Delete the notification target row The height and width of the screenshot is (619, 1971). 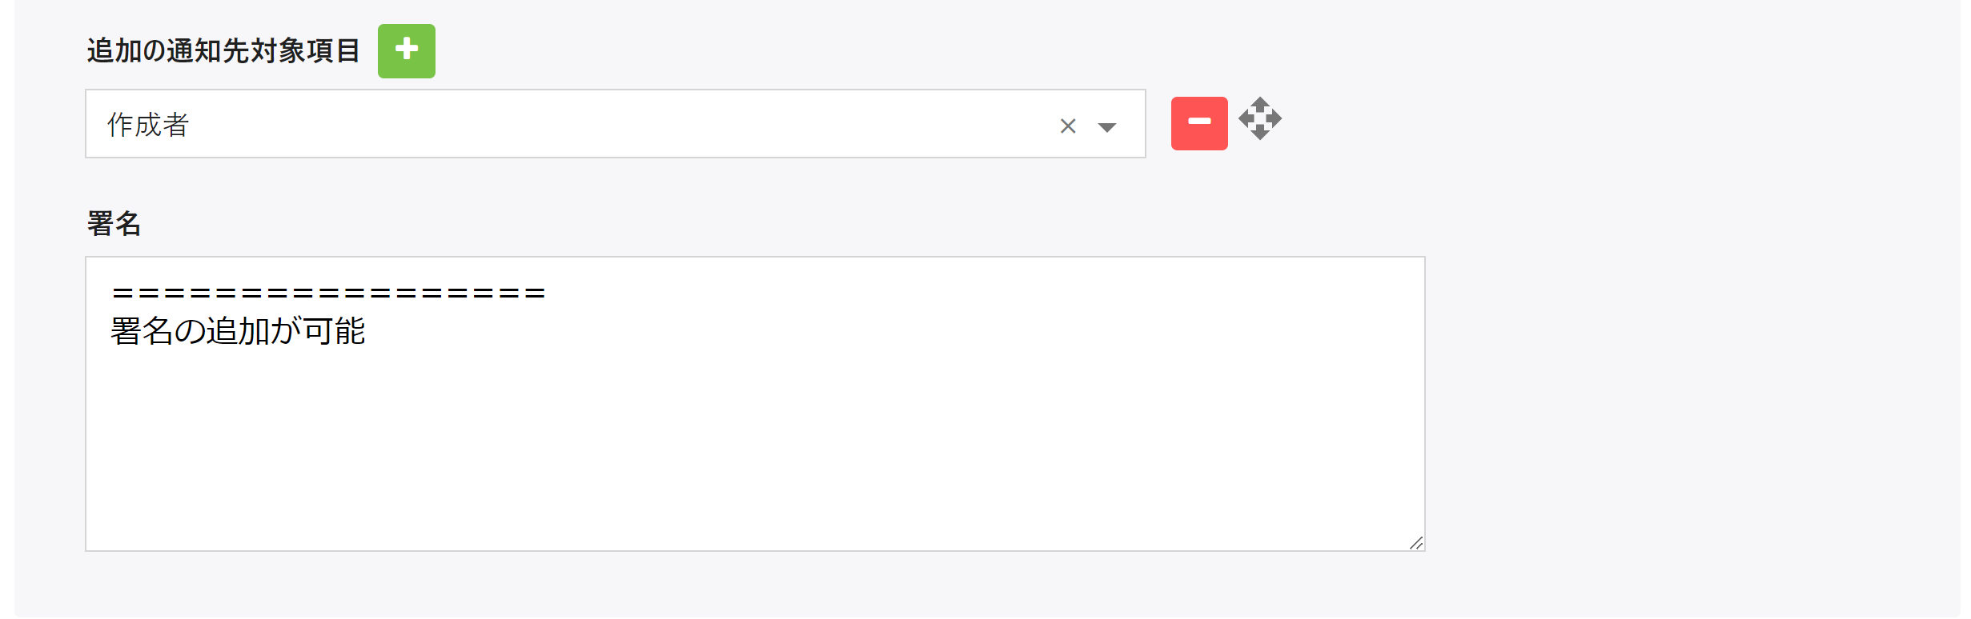coord(1198,123)
